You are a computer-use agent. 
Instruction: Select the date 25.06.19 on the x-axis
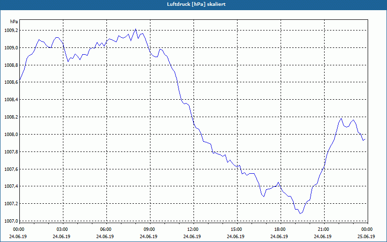pos(366,236)
